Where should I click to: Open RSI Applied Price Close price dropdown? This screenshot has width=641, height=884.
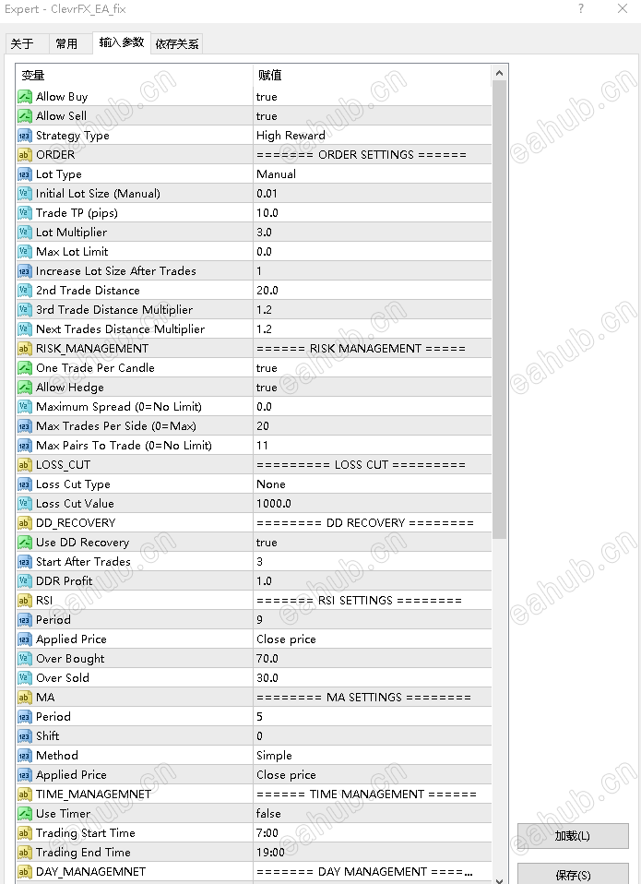(x=373, y=639)
